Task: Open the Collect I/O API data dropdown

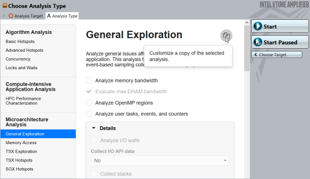Action: coord(160,160)
